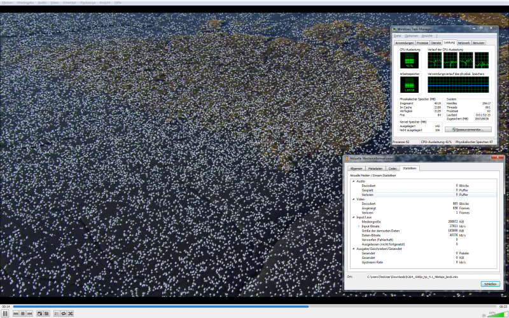Switch to the Benutzer tab

478,43
